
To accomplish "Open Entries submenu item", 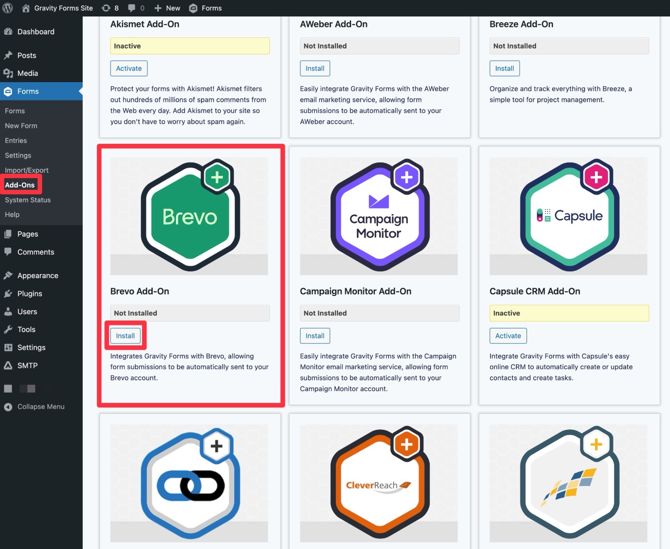I will click(16, 141).
